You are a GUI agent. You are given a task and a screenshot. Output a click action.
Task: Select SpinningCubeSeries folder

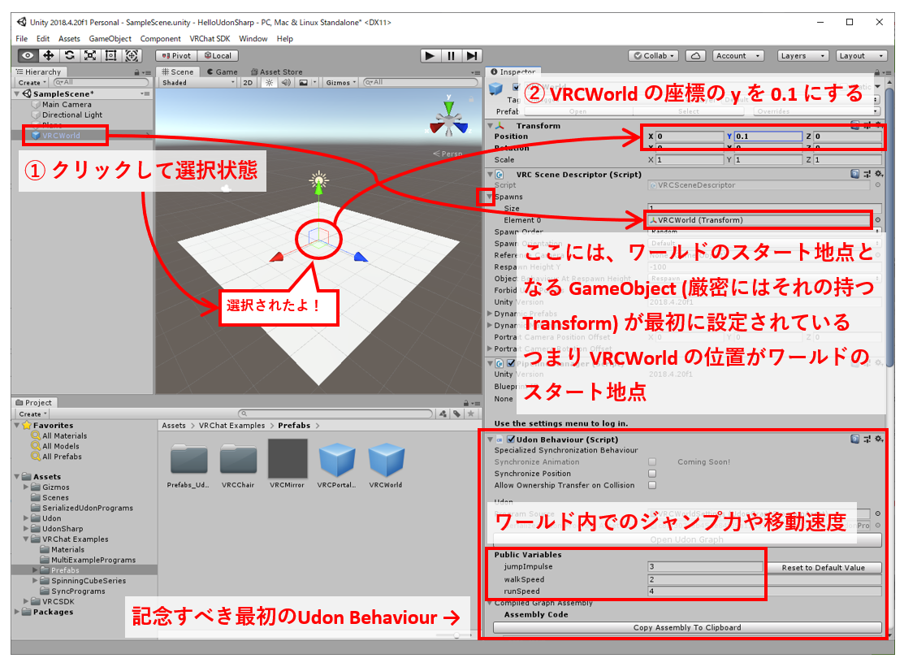coord(89,581)
